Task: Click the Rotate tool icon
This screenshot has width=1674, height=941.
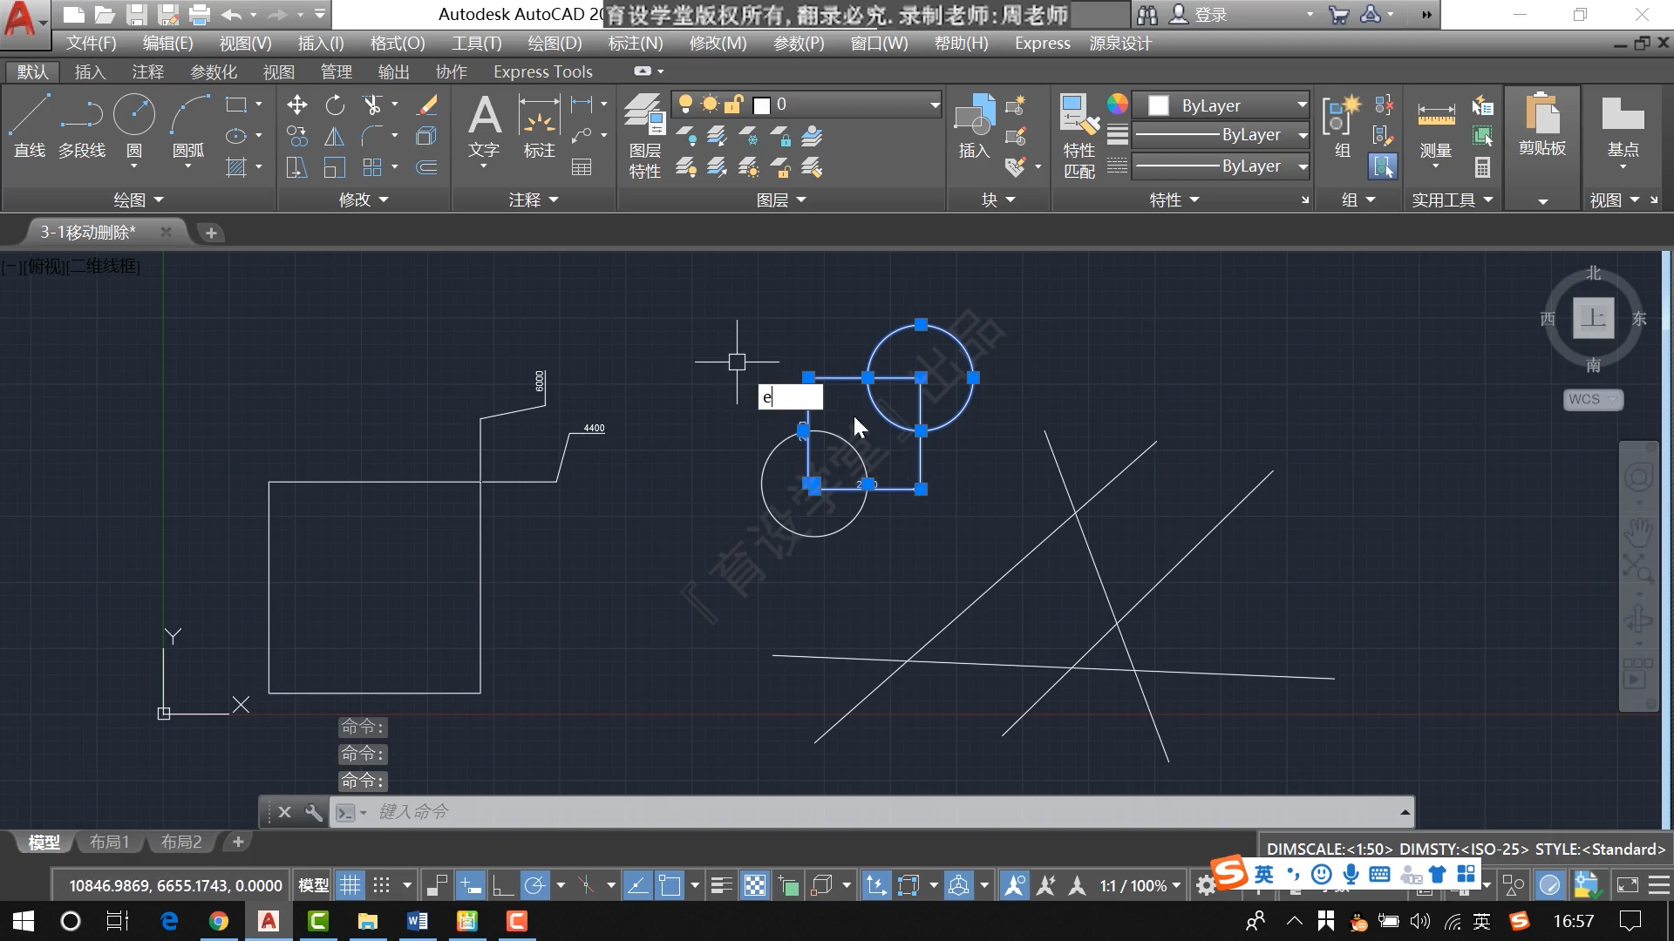Action: coord(335,105)
